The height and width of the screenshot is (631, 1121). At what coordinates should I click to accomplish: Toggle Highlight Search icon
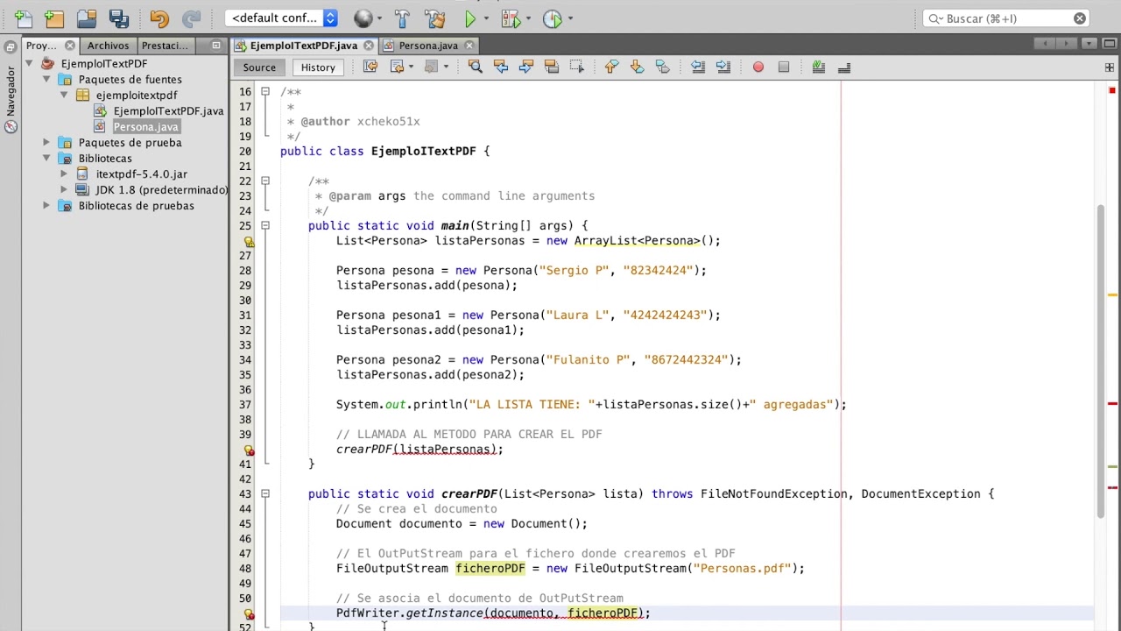pyautogui.click(x=551, y=67)
